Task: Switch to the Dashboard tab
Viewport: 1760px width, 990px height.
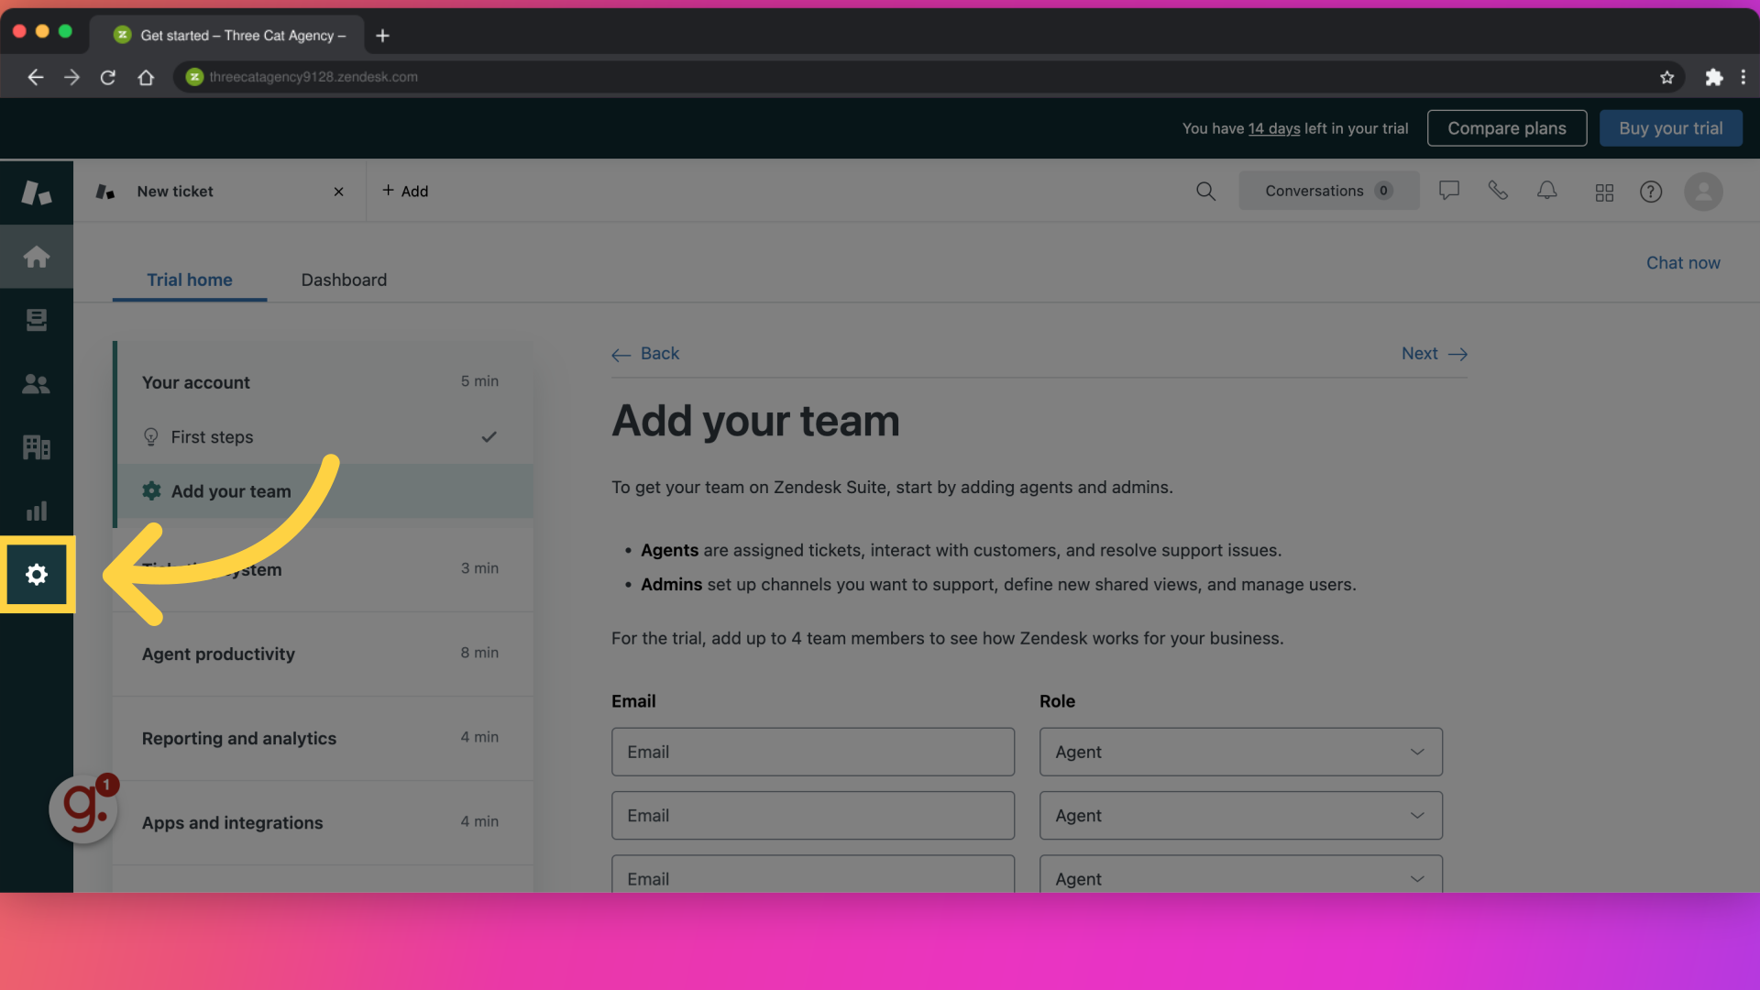Action: 344,280
